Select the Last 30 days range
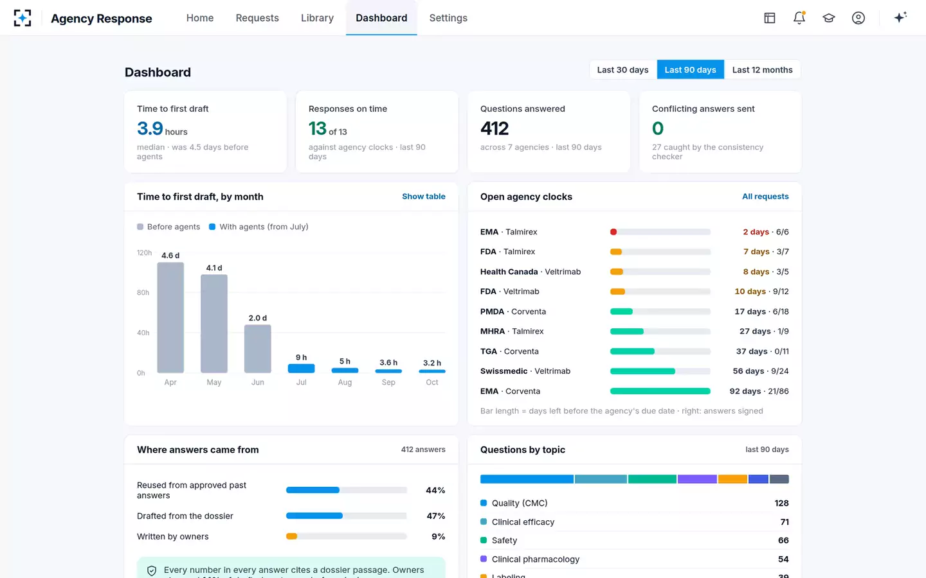The width and height of the screenshot is (926, 578). click(622, 70)
